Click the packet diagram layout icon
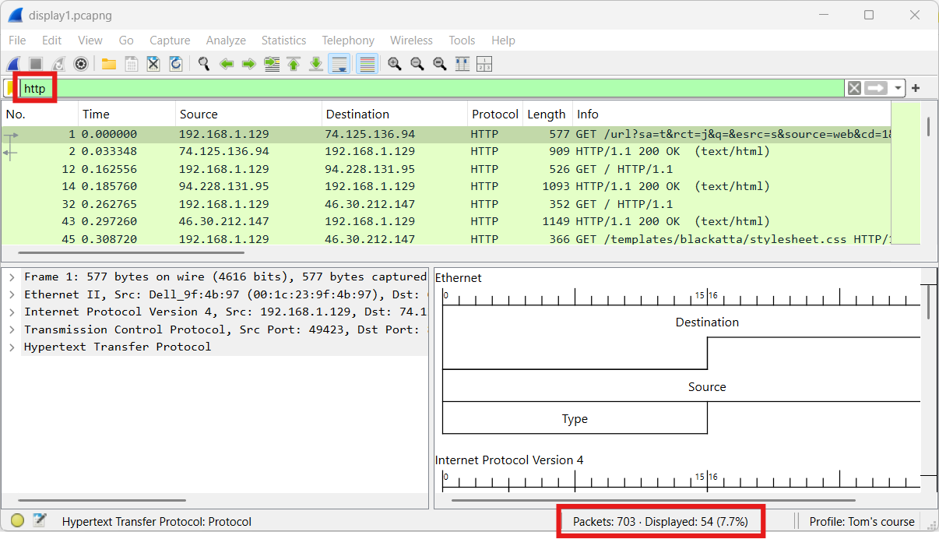This screenshot has height=539, width=939. point(484,64)
